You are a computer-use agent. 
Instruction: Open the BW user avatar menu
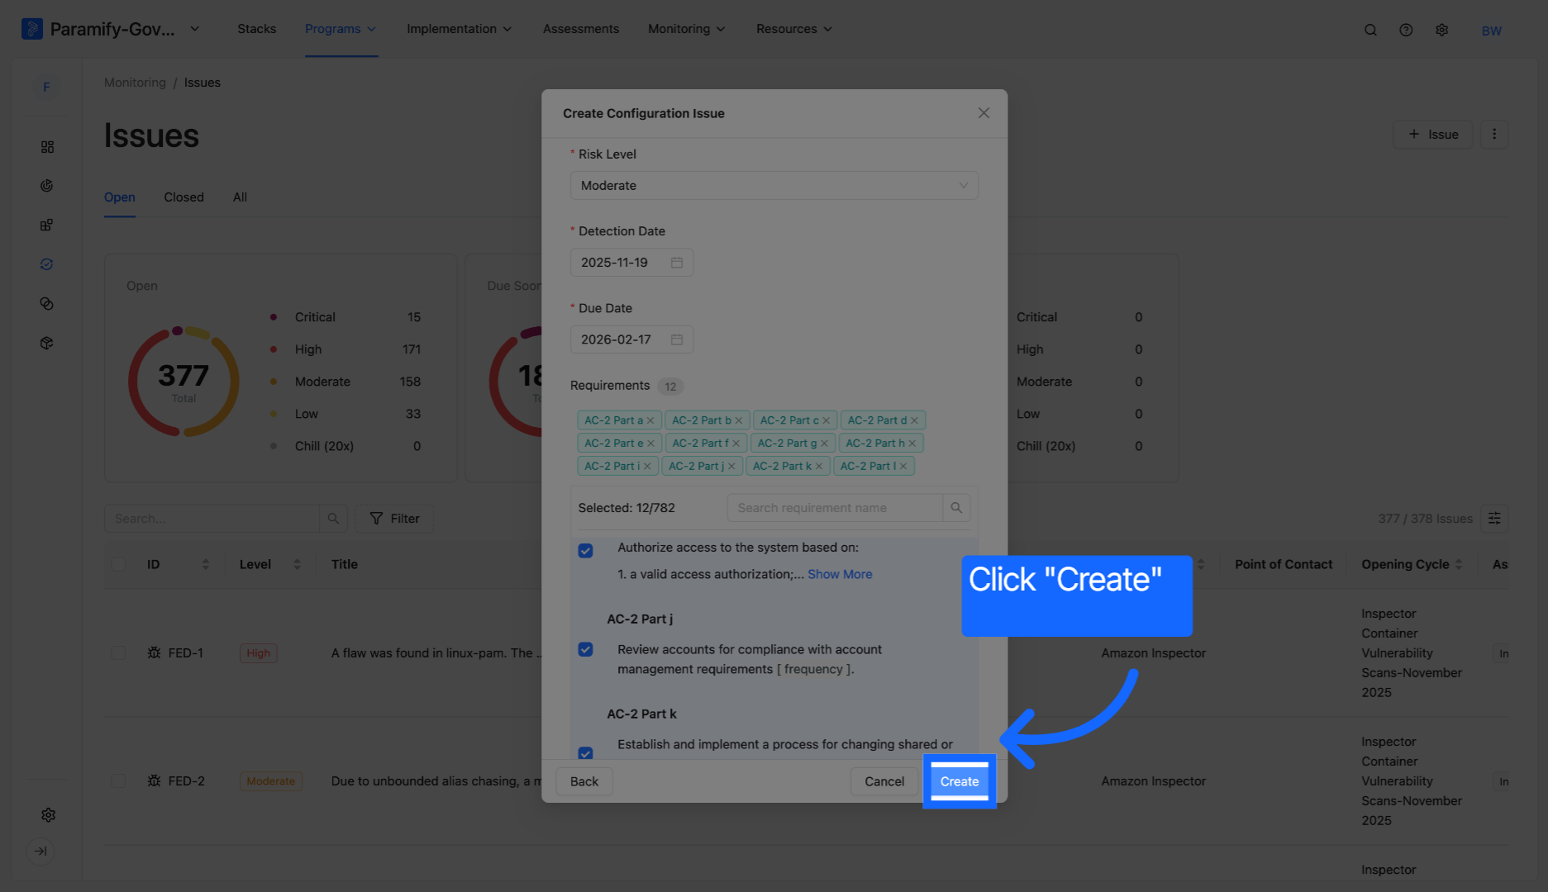click(1491, 31)
